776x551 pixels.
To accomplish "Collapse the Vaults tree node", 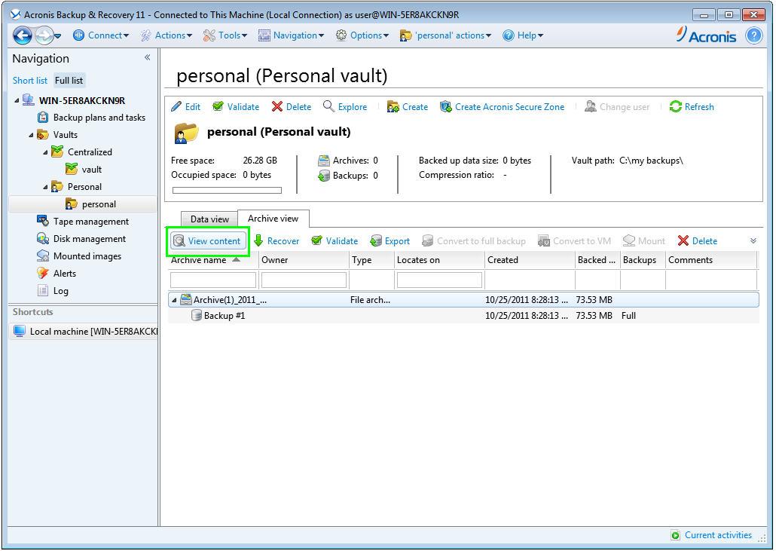I will point(31,135).
